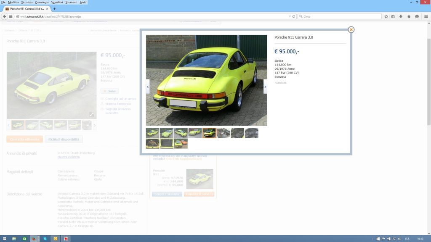The width and height of the screenshot is (431, 242).
Task: Click Segnala annuncio scorretto link
Action: (118, 111)
